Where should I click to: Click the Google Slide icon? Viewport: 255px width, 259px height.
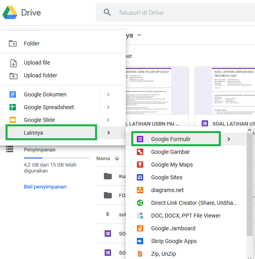pyautogui.click(x=13, y=120)
